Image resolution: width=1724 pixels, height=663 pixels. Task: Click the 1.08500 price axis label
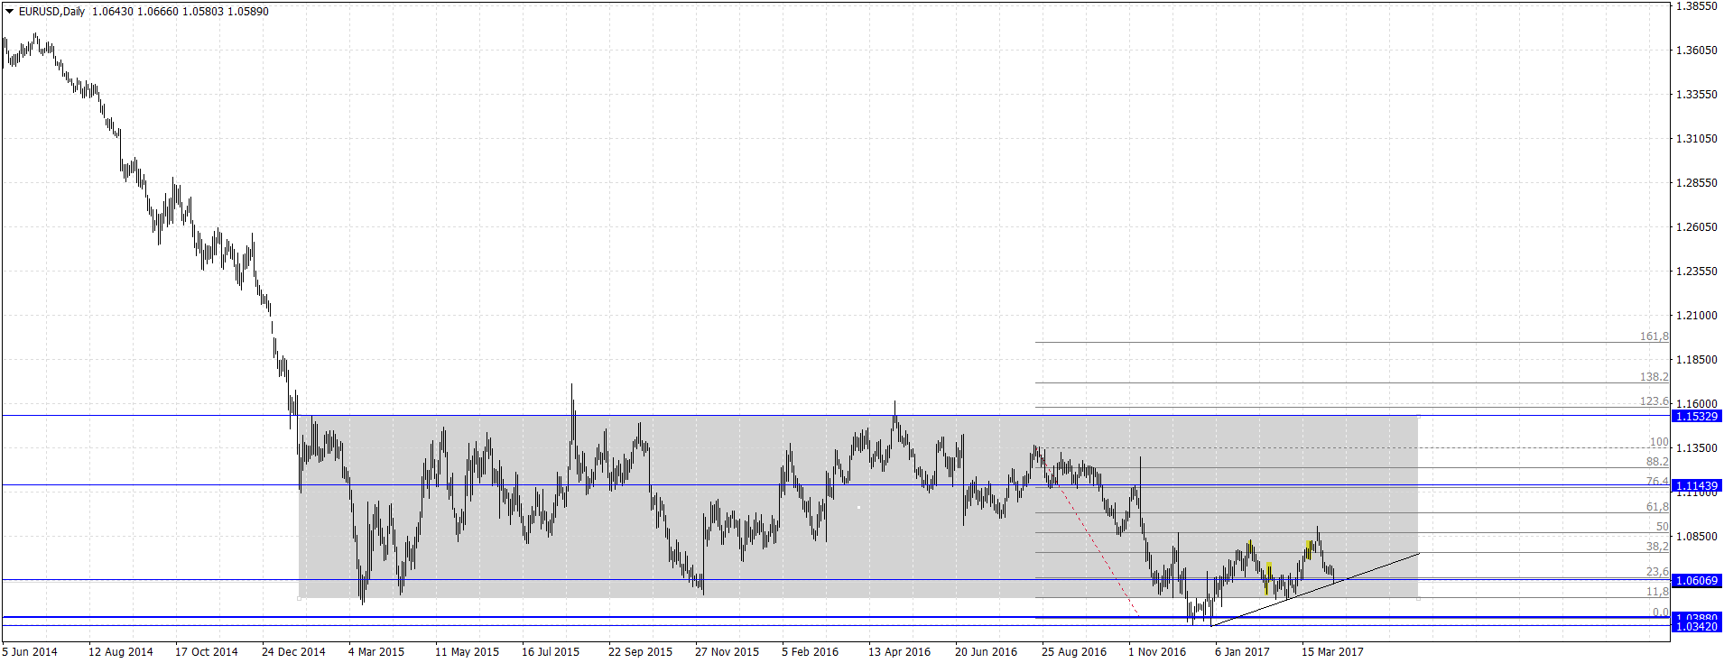pyautogui.click(x=1696, y=537)
